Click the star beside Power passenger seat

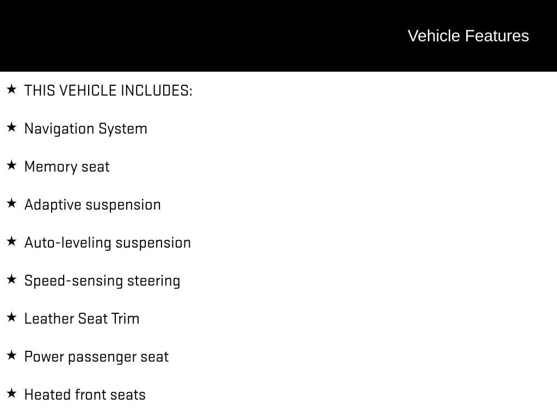coord(11,355)
